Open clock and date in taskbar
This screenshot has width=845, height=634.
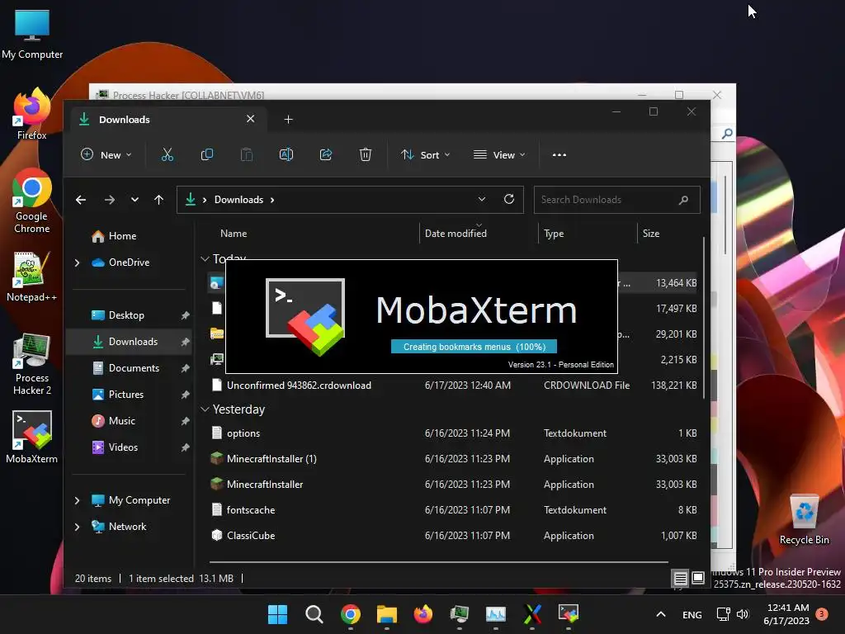tap(786, 614)
